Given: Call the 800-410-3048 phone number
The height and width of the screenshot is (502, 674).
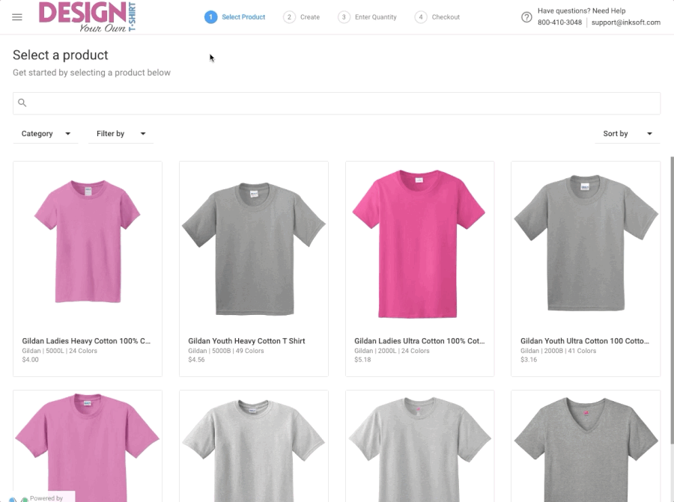Looking at the screenshot, I should [x=559, y=22].
